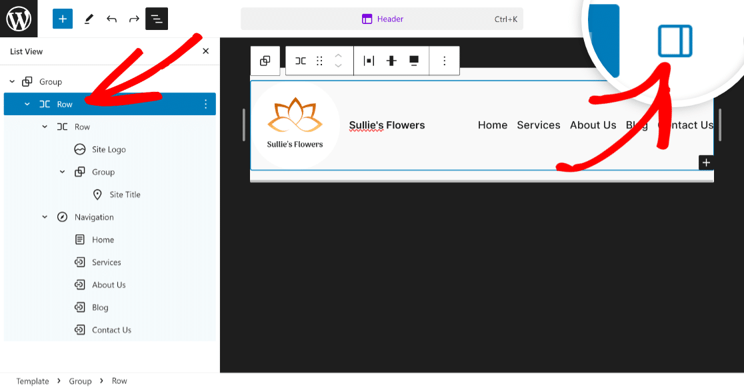Click the Sullie's Flowers site title text
The width and height of the screenshot is (744, 388).
[x=387, y=125]
